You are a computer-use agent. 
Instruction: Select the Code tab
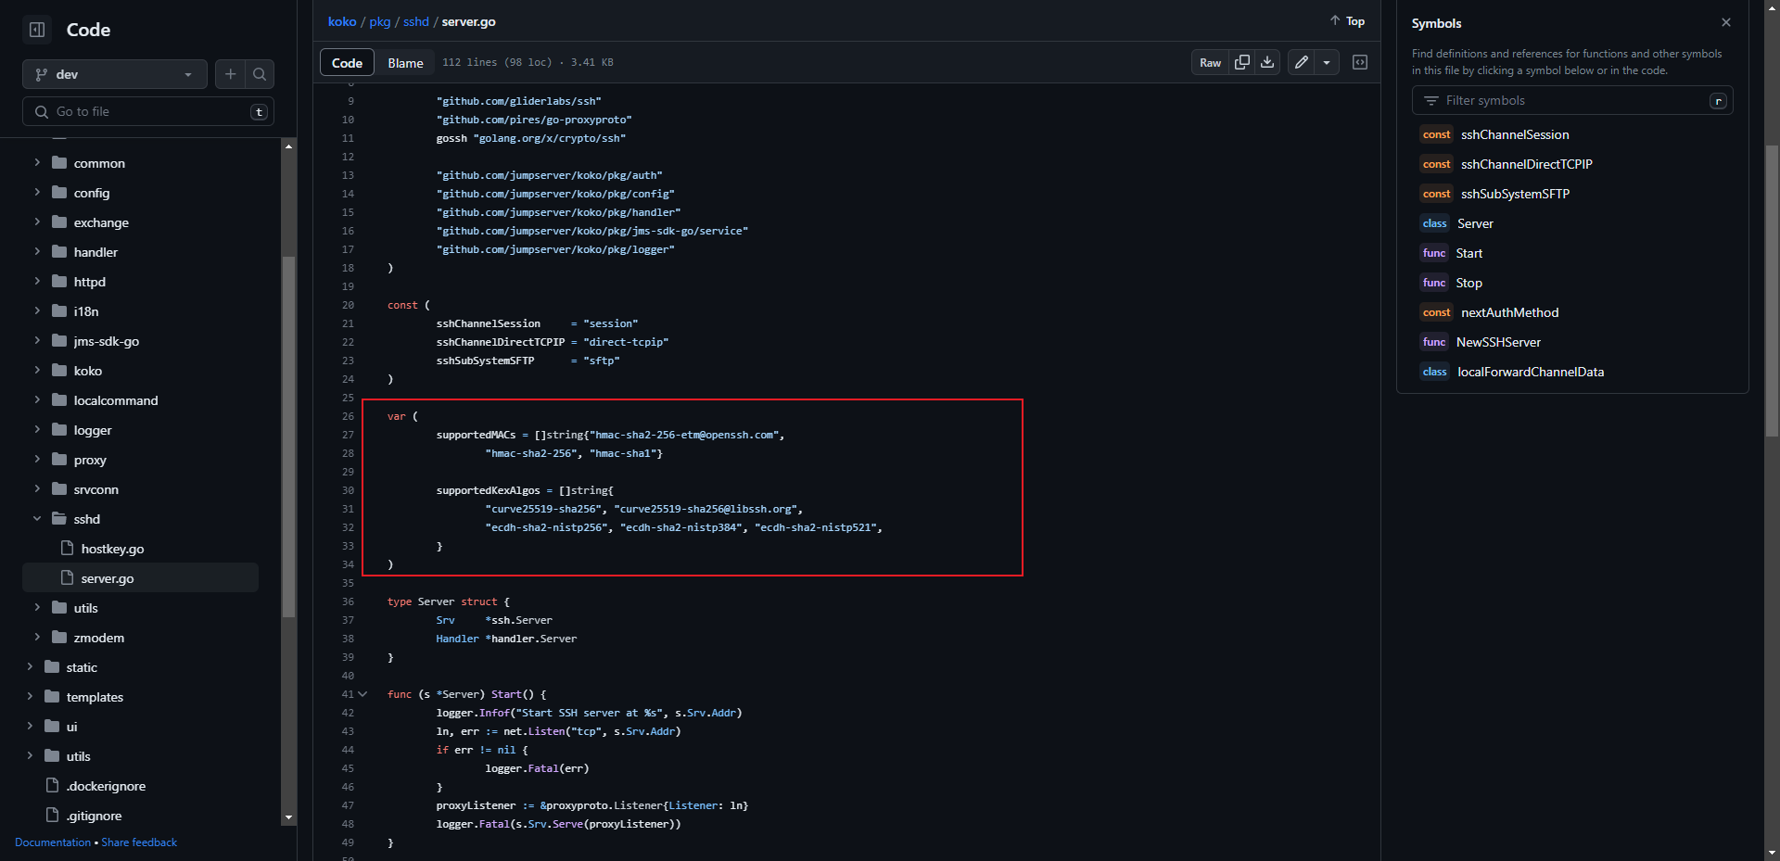pyautogui.click(x=347, y=62)
